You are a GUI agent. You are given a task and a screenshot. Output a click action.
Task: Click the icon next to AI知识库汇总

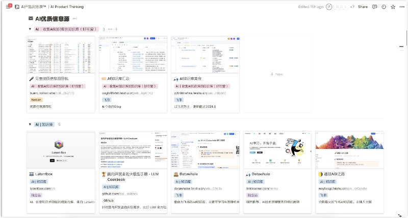pyautogui.click(x=104, y=79)
